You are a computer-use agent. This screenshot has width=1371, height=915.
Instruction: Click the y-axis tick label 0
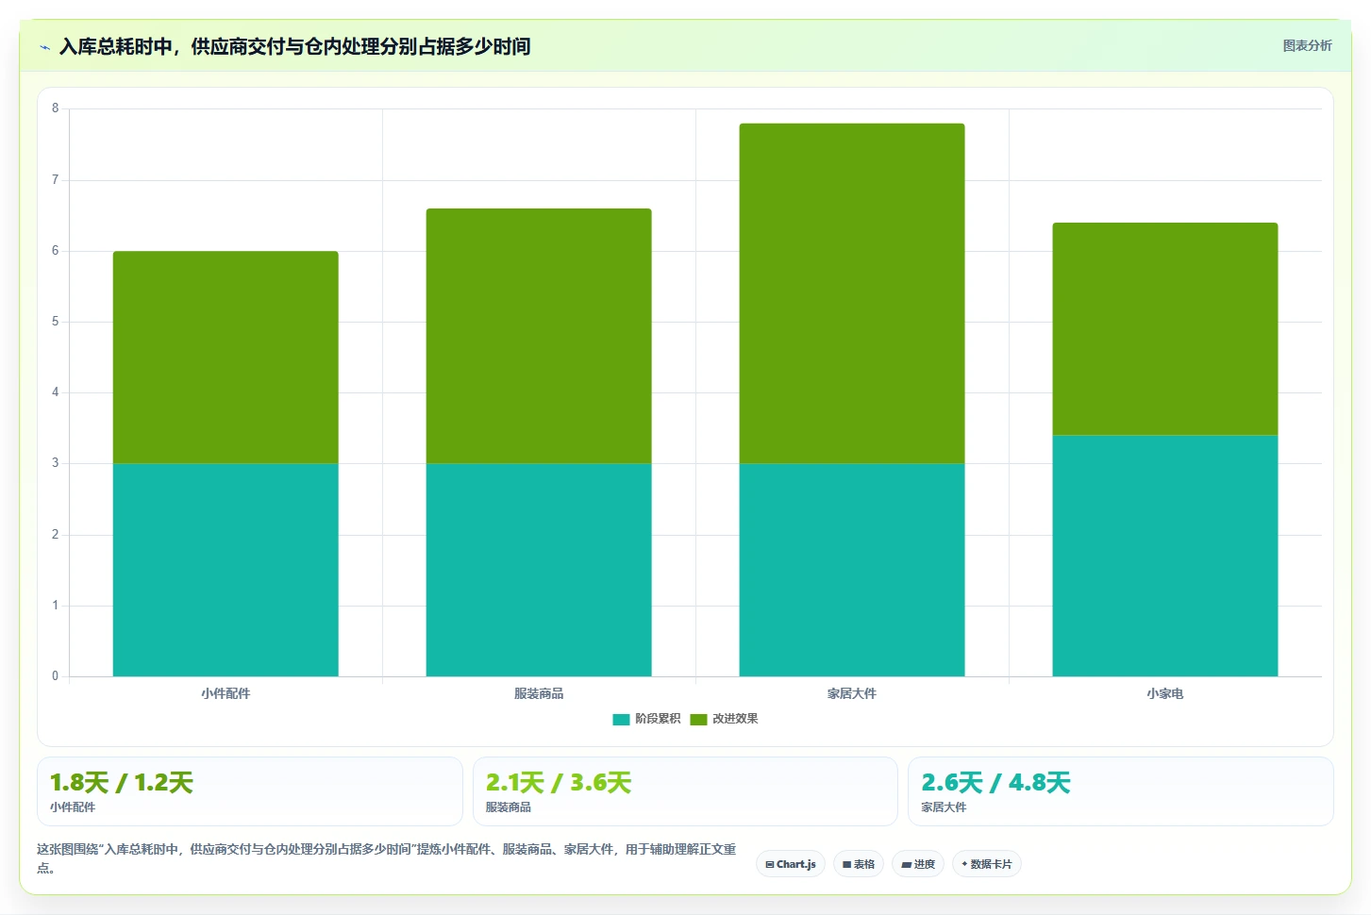click(55, 676)
